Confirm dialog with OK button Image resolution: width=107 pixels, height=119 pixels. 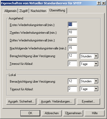tap(30, 113)
